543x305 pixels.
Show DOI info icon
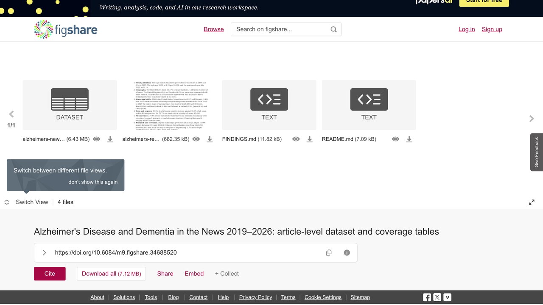tap(347, 252)
